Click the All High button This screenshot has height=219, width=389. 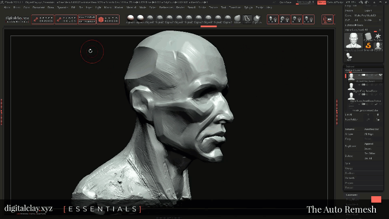368,134
